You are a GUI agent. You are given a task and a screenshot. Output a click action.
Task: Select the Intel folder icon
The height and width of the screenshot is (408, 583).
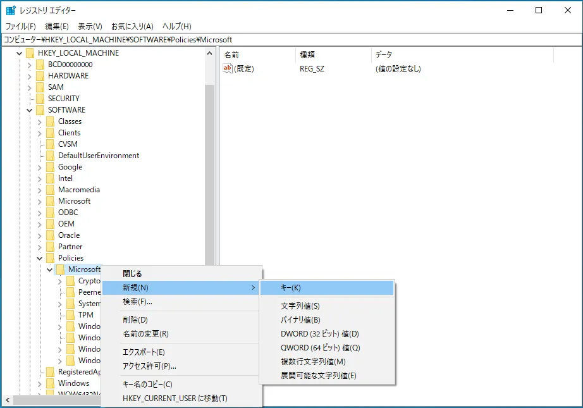point(50,178)
